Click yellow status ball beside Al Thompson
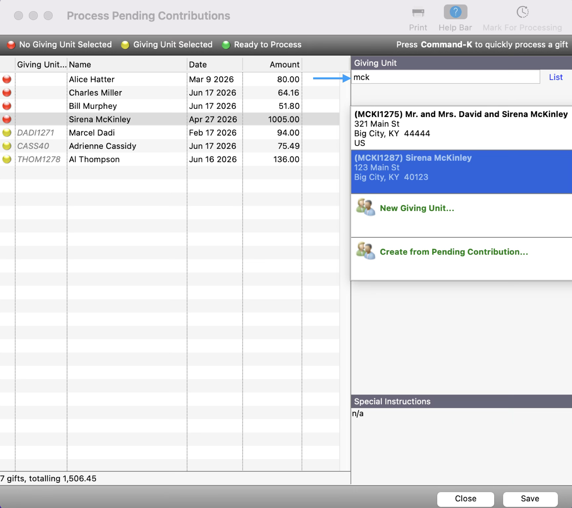The width and height of the screenshot is (572, 508). point(7,159)
